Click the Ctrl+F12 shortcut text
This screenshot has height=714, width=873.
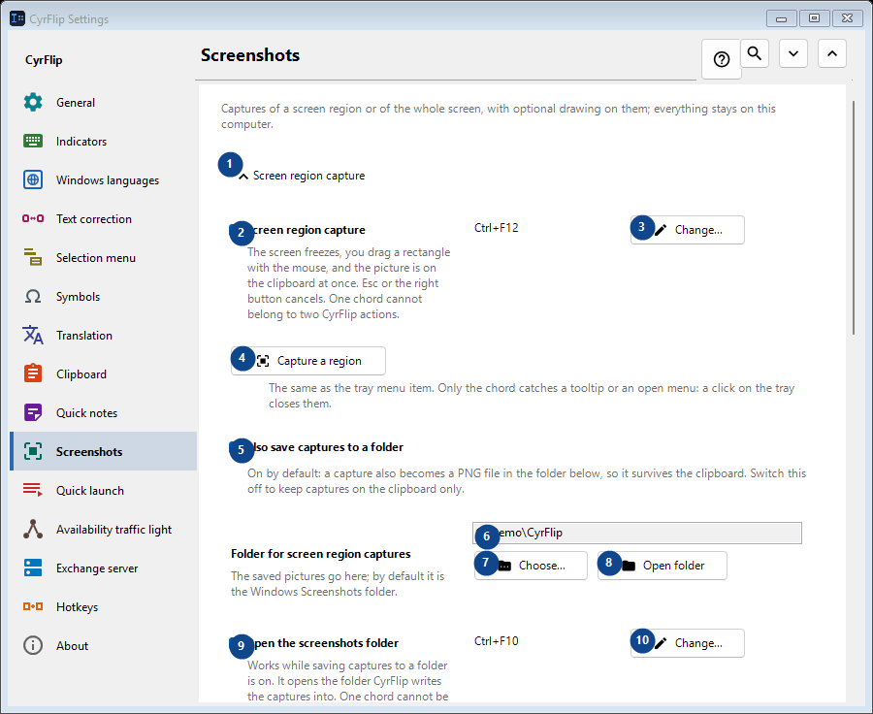496,228
